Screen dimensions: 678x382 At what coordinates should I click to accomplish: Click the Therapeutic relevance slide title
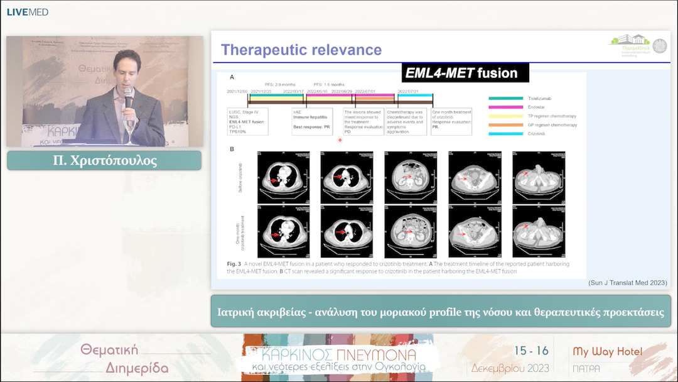coord(301,50)
